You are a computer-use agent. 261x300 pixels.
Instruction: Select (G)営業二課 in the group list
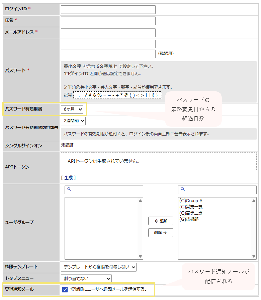point(191,213)
